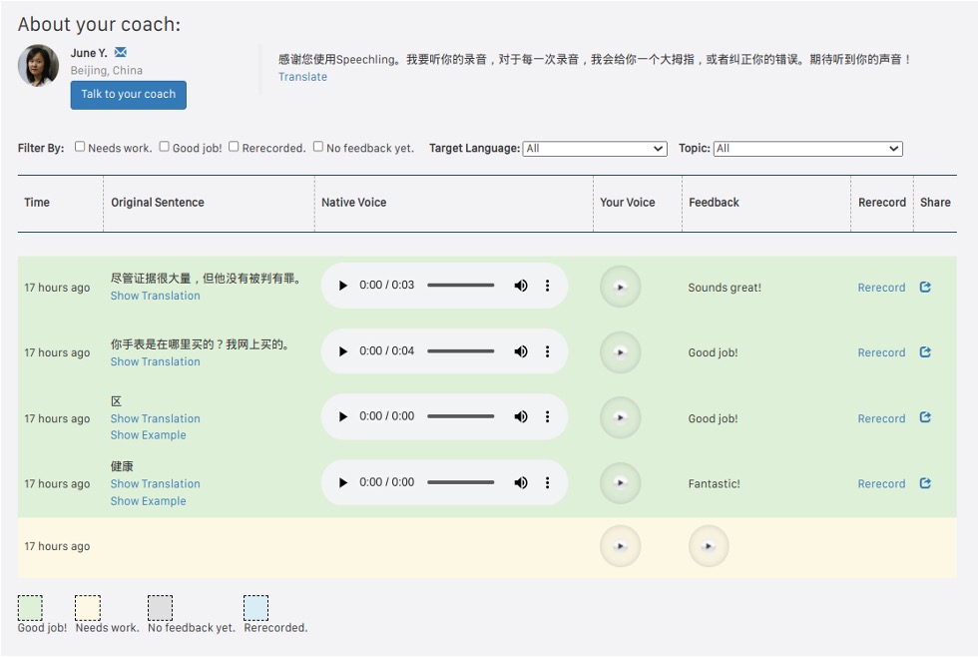
Task: Click the Talk to your coach button
Action: pos(128,95)
